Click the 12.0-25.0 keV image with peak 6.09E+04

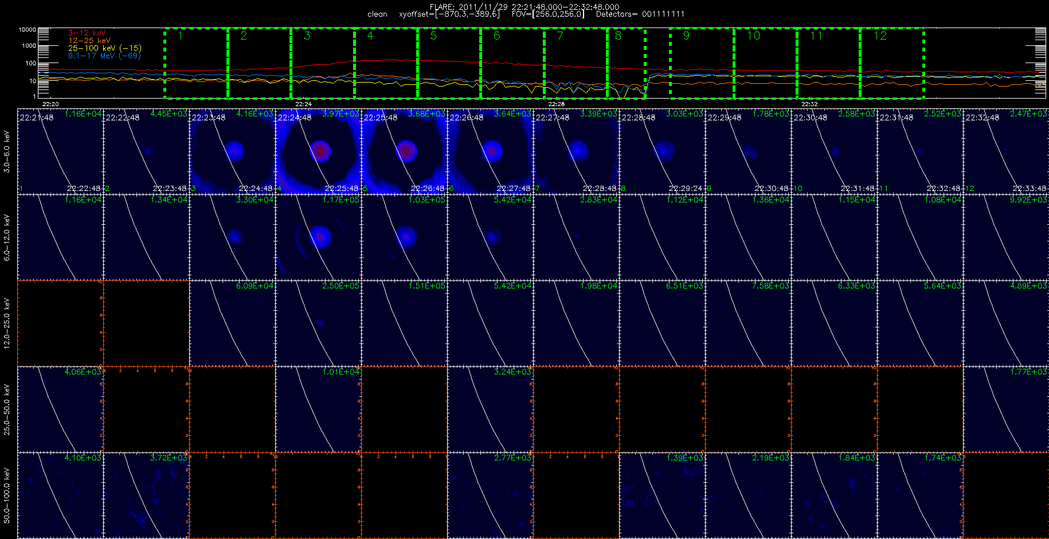coord(233,323)
